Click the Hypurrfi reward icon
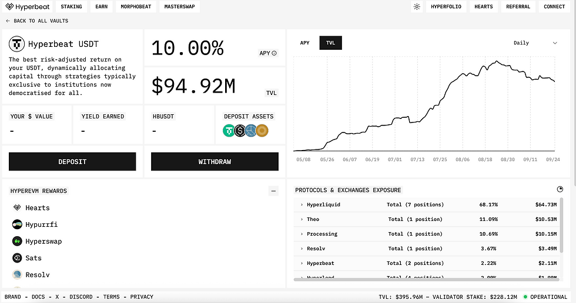This screenshot has width=576, height=303. click(x=17, y=224)
